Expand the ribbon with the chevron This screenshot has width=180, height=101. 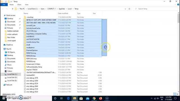pos(175,4)
